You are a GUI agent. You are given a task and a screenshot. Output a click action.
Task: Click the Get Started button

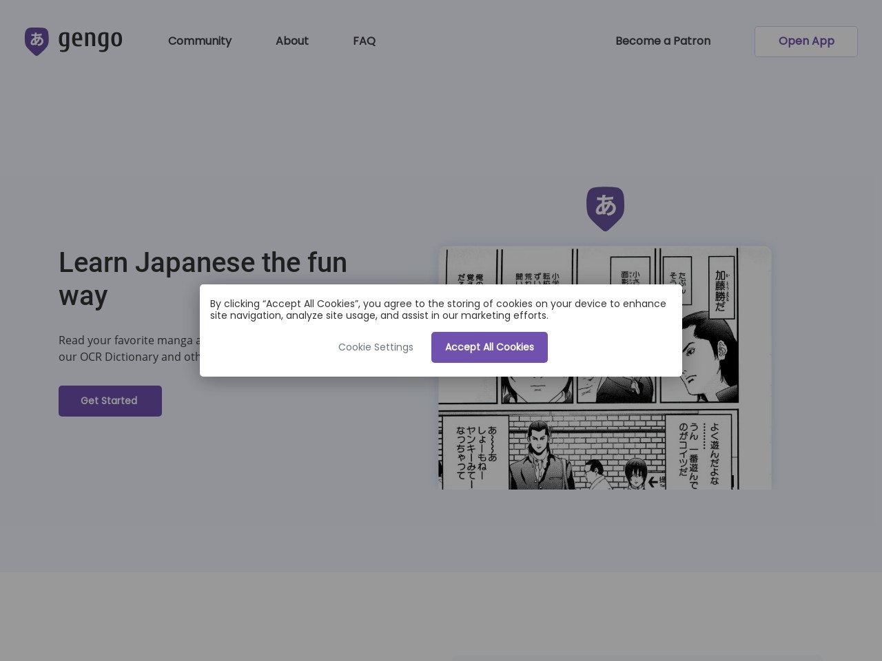coord(110,401)
